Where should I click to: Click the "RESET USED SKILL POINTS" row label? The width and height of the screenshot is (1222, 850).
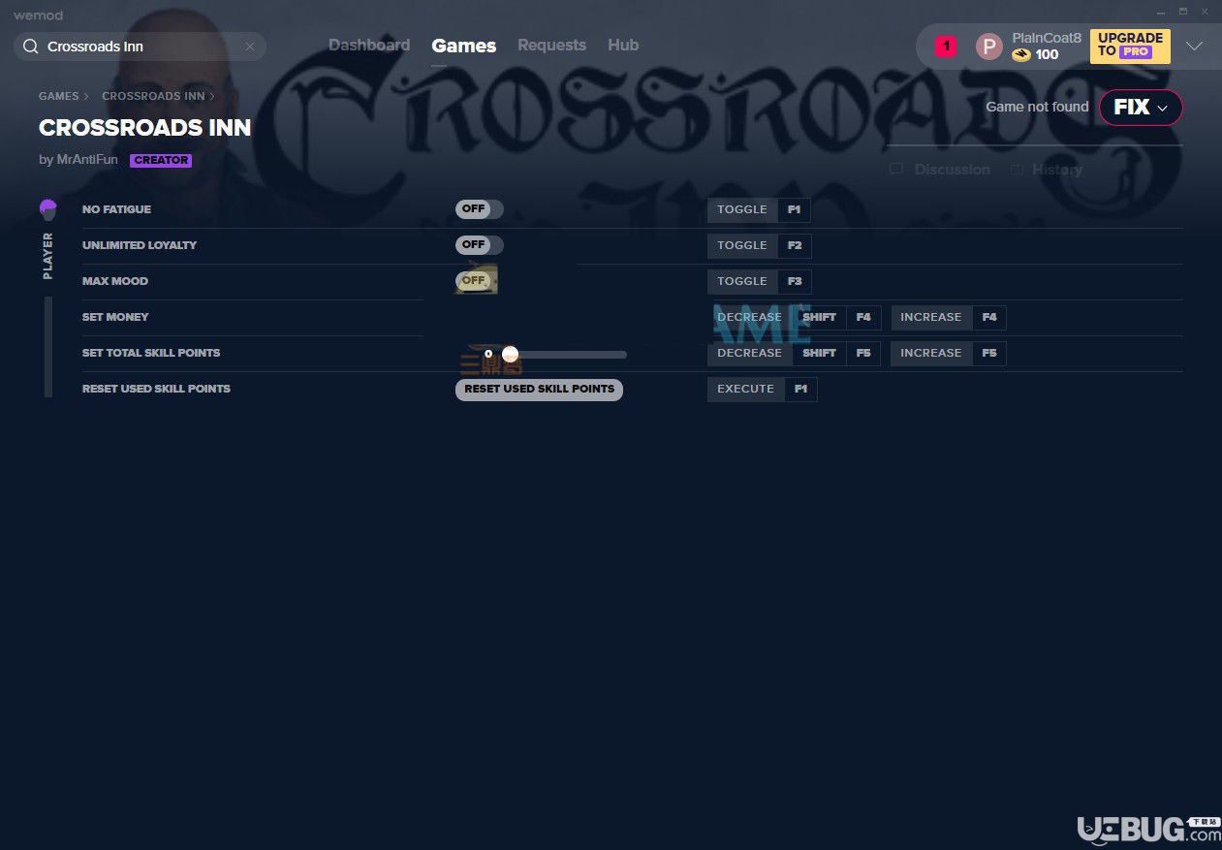156,389
